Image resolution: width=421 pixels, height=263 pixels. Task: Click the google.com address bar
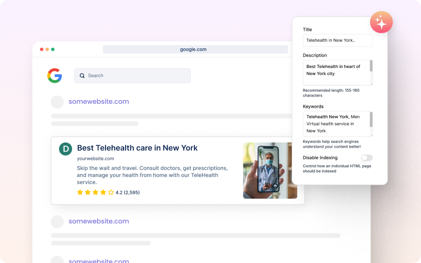tap(195, 49)
